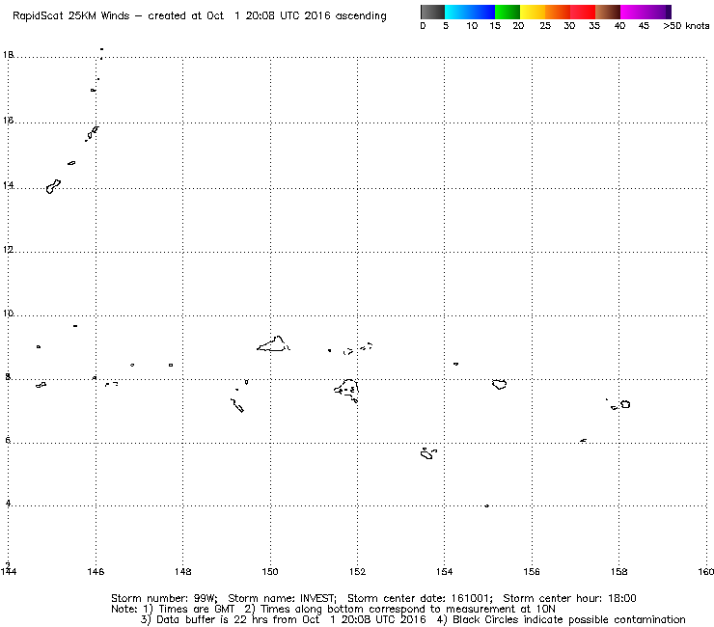714x627 pixels.
Task: Click the '156' longitude axis label
Action: [532, 571]
